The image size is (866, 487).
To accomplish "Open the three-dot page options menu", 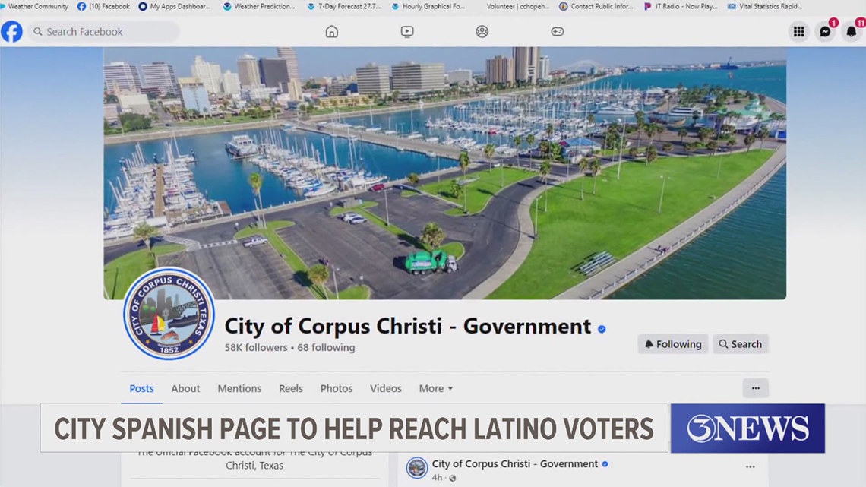I will tap(755, 388).
